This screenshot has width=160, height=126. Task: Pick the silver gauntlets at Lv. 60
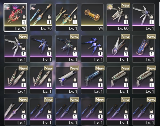pyautogui.click(x=118, y=17)
